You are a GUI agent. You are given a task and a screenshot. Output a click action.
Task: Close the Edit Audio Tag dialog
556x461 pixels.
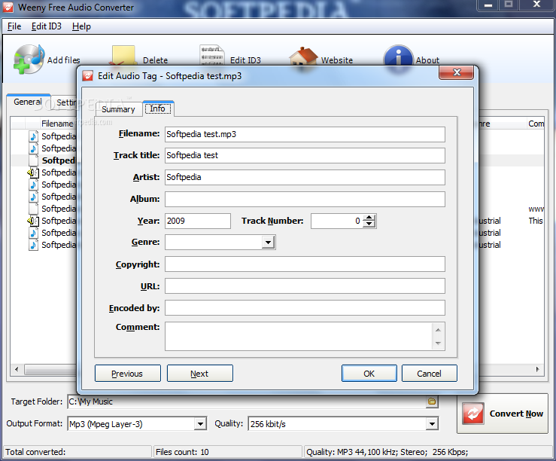pyautogui.click(x=457, y=72)
